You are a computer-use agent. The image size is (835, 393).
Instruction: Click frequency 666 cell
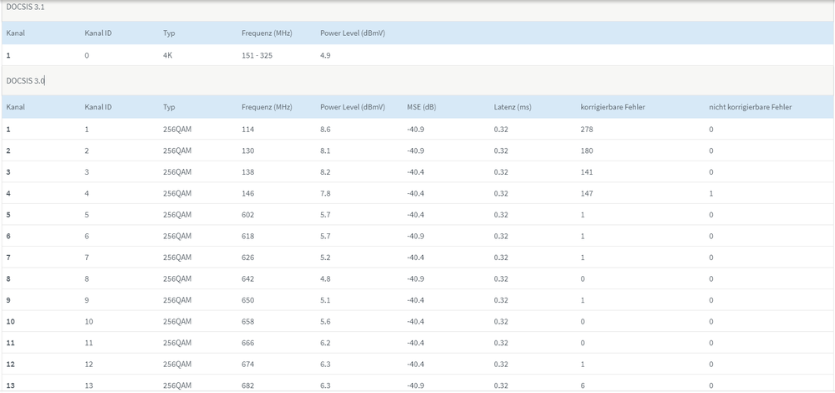coord(248,343)
